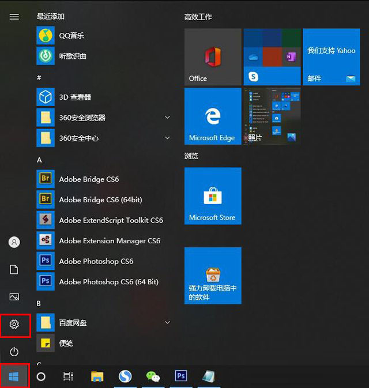The image size is (369, 388).
Task: Click the Power icon in sidebar
Action: [14, 351]
